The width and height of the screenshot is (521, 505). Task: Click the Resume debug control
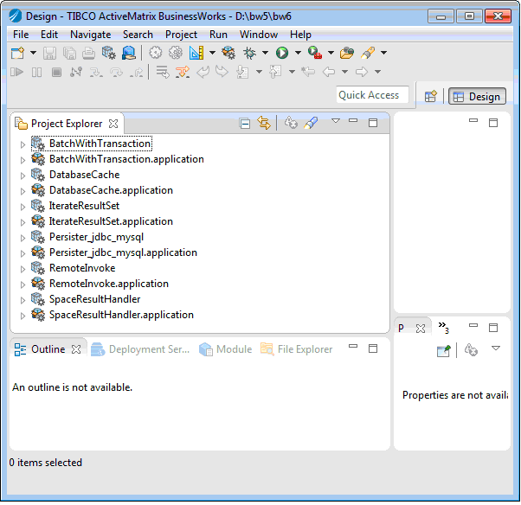pos(16,72)
